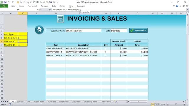Open the Customize Quick Access Toolbar dropdown
189x106 pixels.
tap(57, 2)
